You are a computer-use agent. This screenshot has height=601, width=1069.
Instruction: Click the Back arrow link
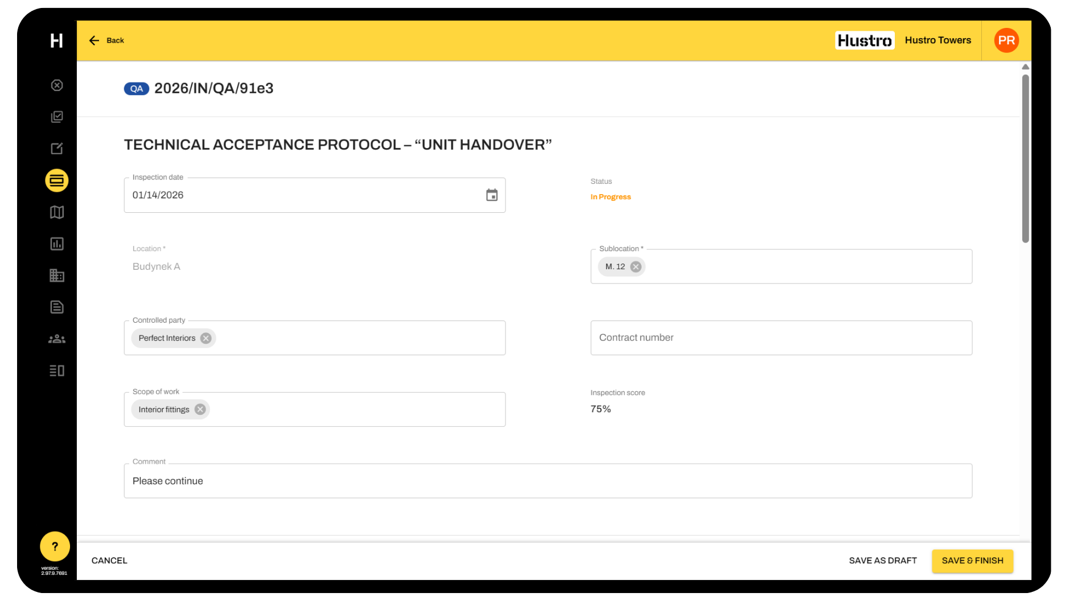pyautogui.click(x=106, y=40)
